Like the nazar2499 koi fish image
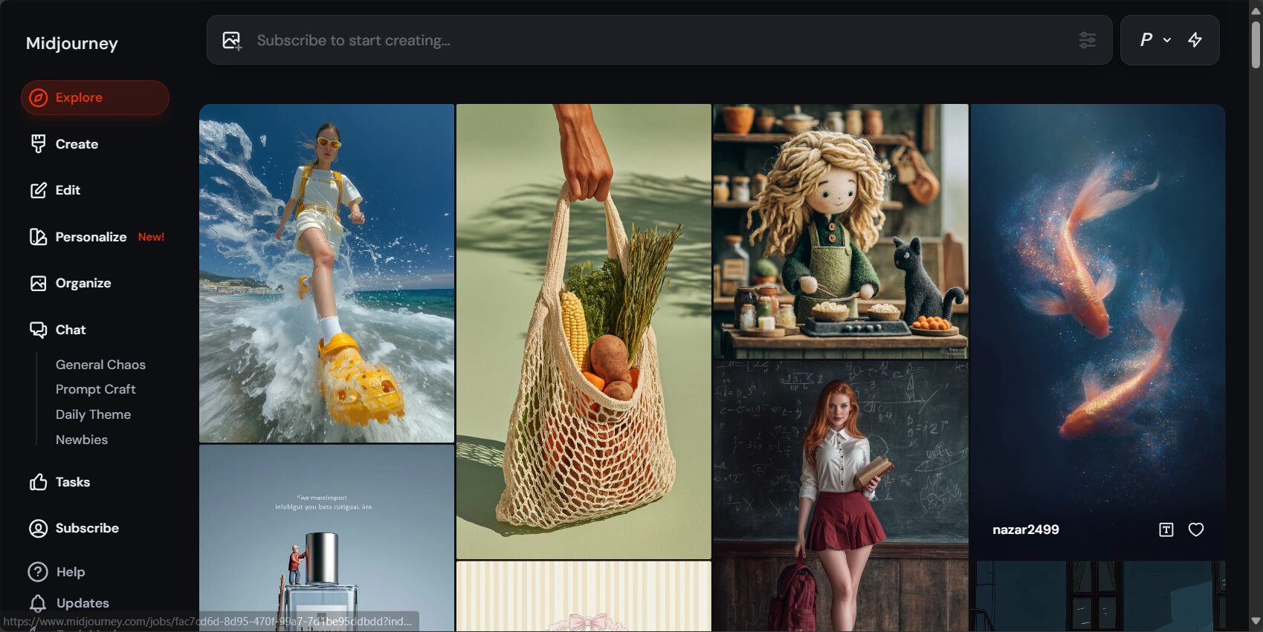 point(1195,530)
